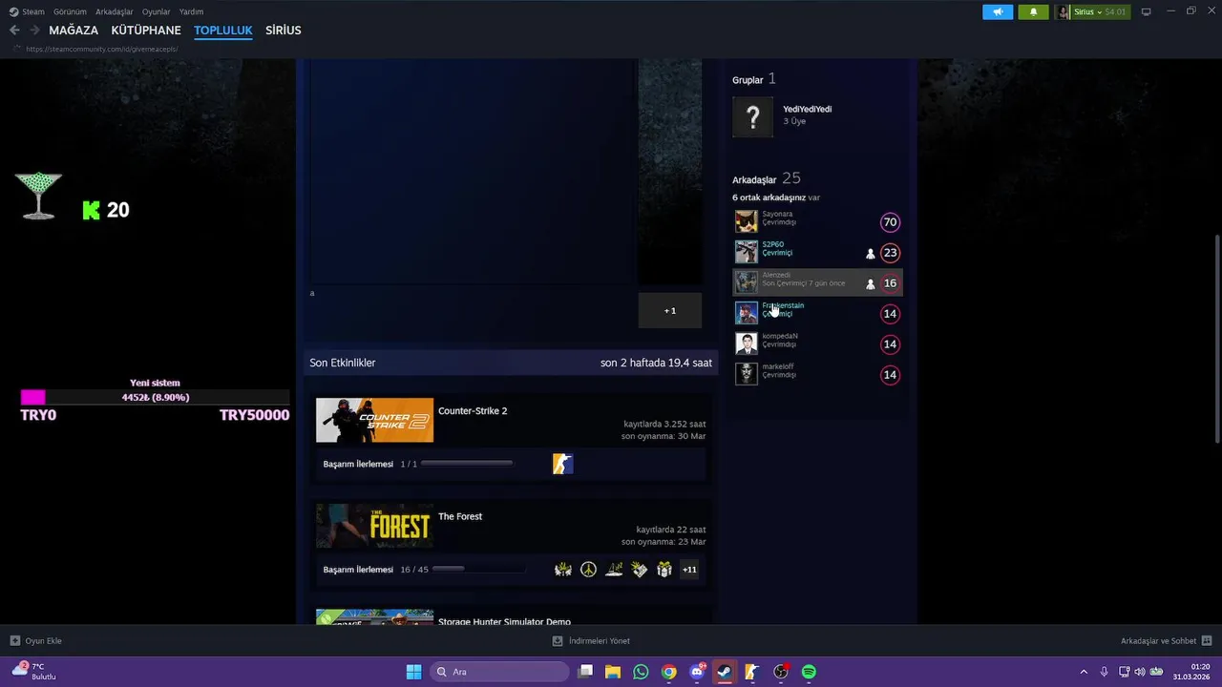The height and width of the screenshot is (687, 1222).
Task: Open the Arkadaşlar menu in menu bar
Action: [x=115, y=11]
